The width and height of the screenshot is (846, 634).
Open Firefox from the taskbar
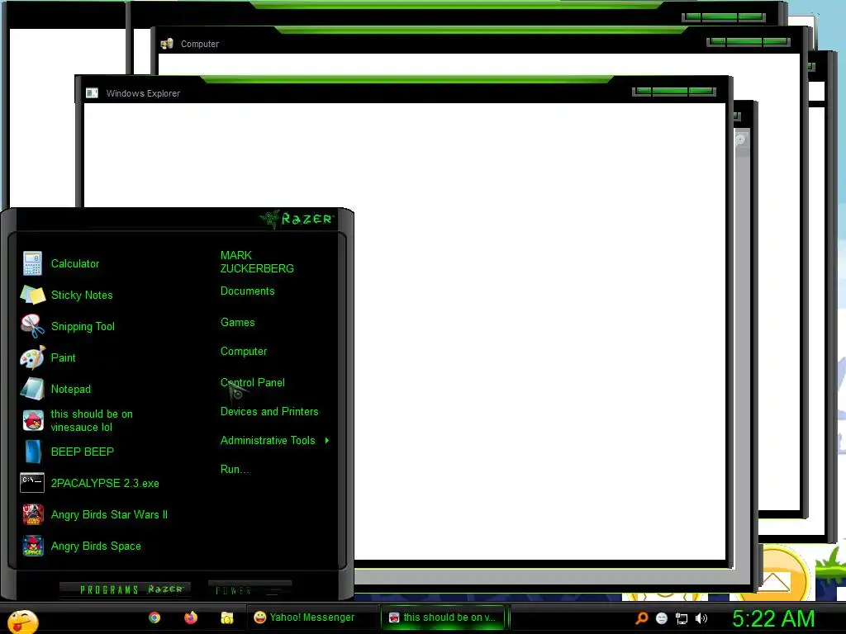[191, 617]
